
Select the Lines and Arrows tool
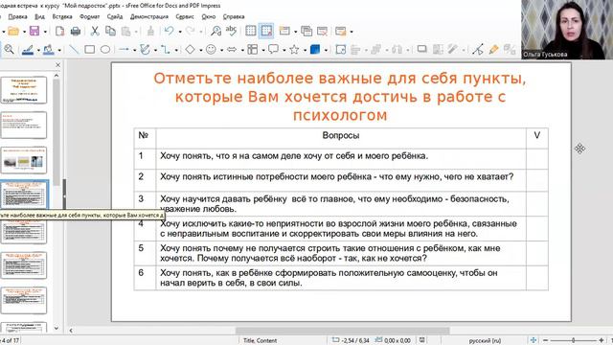[124, 49]
